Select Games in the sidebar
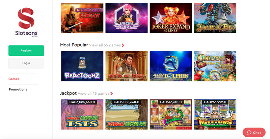The height and width of the screenshot is (139, 270). point(14,79)
